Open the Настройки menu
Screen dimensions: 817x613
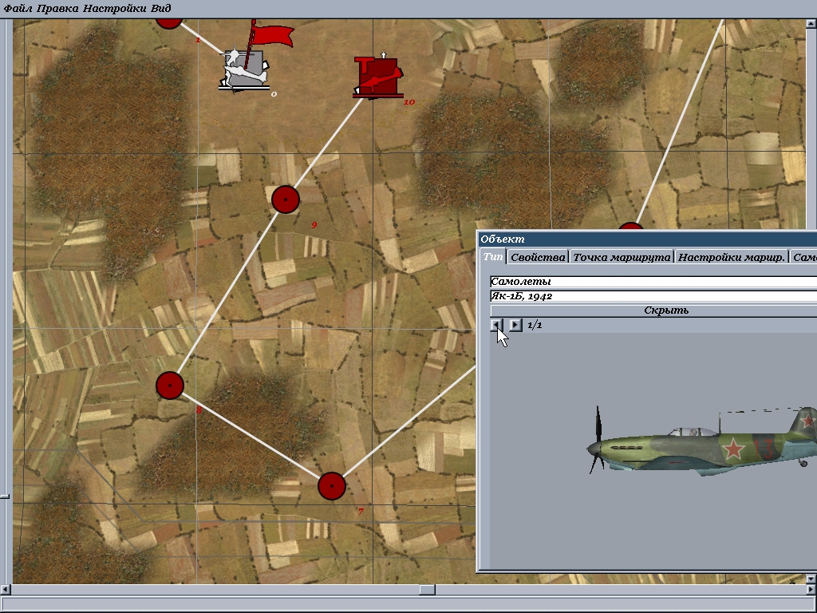115,8
